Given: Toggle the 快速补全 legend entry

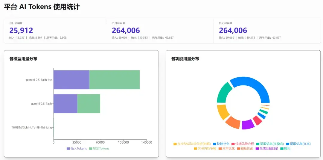Looking at the screenshot, I should [x=221, y=144].
